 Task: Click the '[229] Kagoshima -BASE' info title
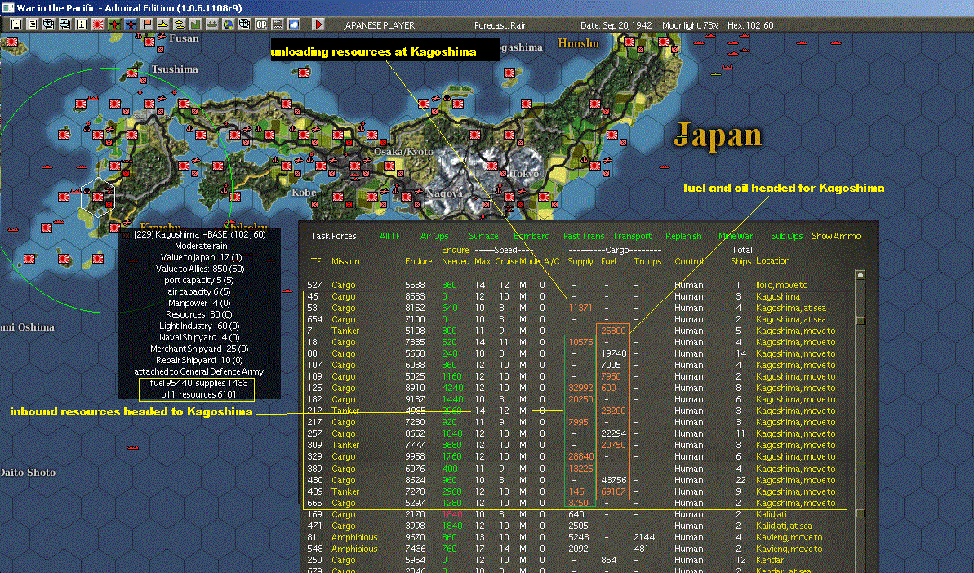pyautogui.click(x=200, y=234)
